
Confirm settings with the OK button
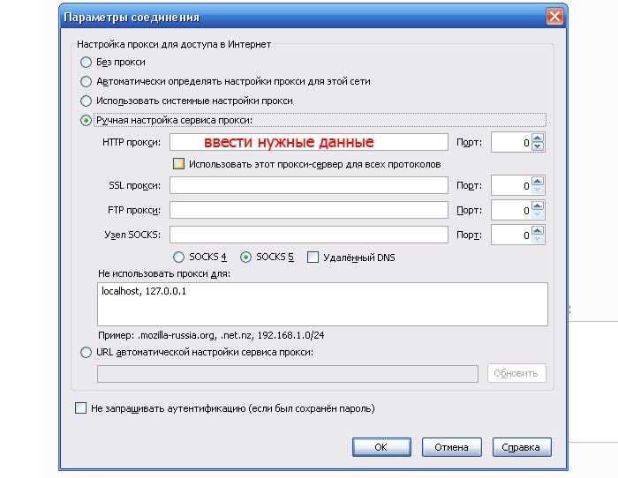pos(381,447)
